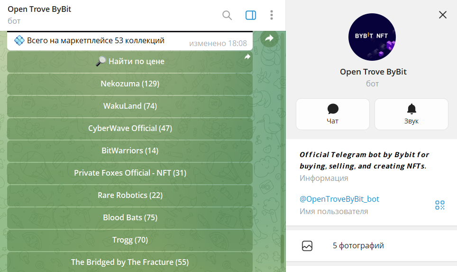Choose Private Foxes Official - NFT (31)

click(x=130, y=173)
